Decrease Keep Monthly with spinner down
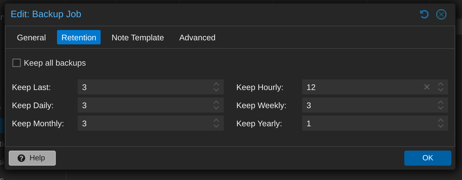The height and width of the screenshot is (180, 462). [216, 126]
